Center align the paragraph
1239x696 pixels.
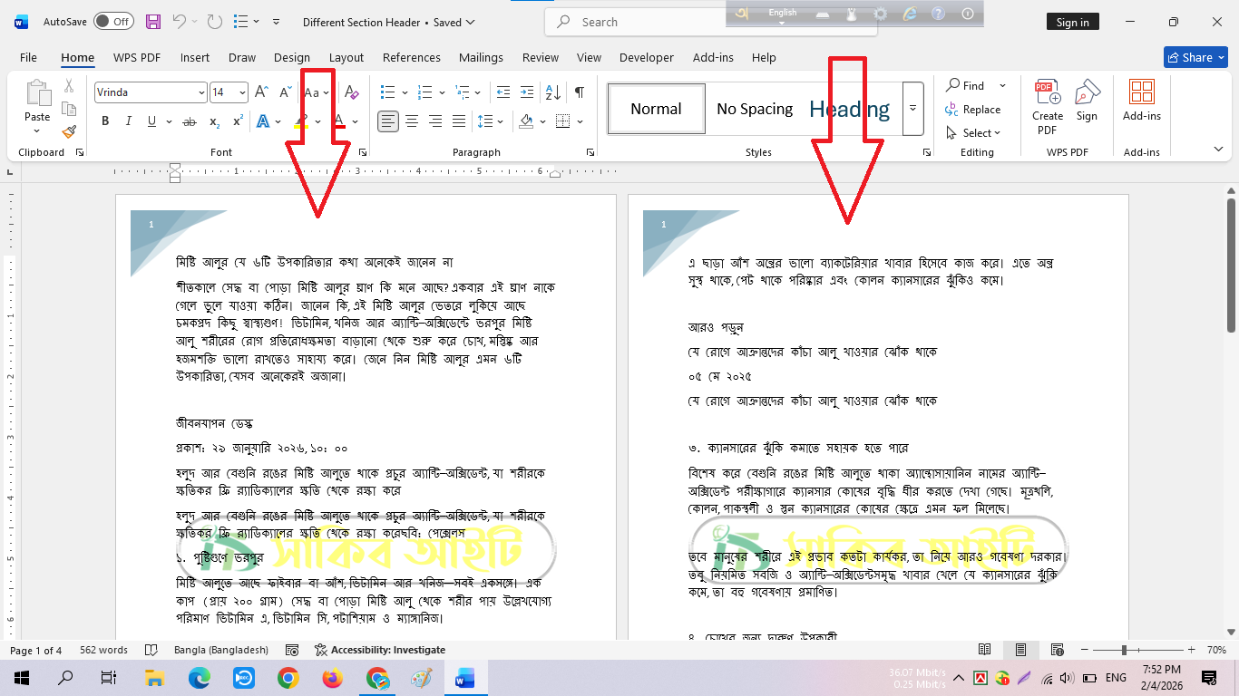(x=412, y=121)
